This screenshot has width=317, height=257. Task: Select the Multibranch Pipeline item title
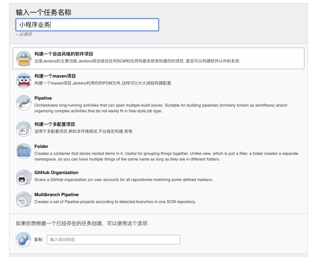pos(56,195)
